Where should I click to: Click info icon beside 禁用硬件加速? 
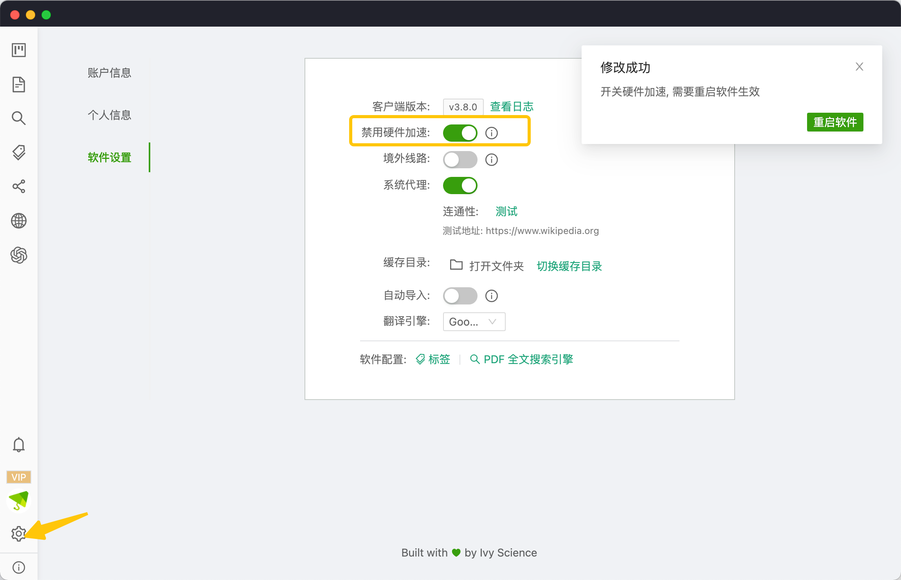coord(492,133)
